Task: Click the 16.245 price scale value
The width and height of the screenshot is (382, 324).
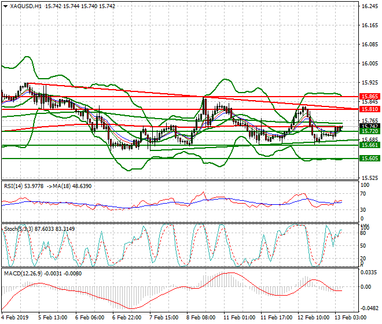Action: (x=370, y=6)
